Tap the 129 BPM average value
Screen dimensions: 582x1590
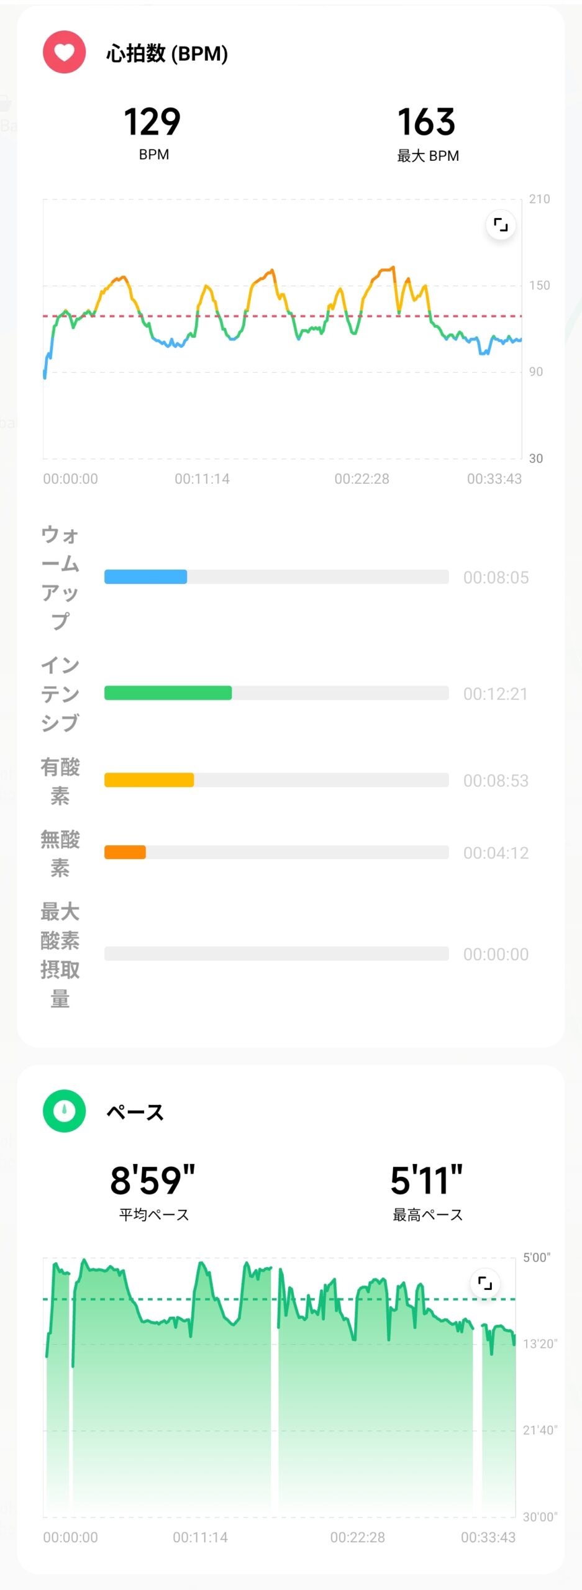[153, 122]
